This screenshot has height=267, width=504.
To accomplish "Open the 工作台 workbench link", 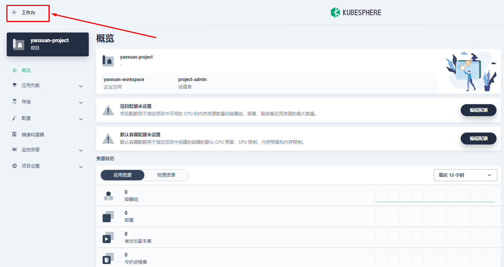I will click(x=28, y=13).
